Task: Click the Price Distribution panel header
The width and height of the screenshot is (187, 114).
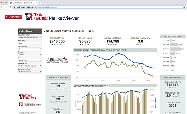Action: pyautogui.click(x=173, y=36)
